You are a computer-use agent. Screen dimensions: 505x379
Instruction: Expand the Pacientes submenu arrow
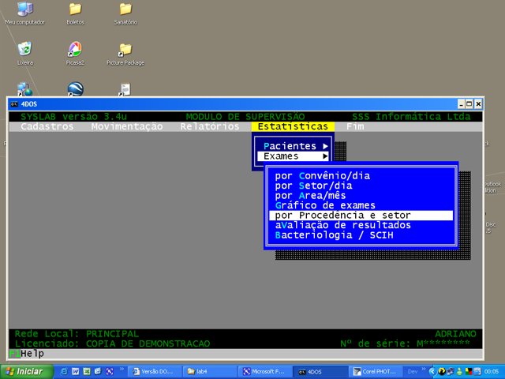tap(325, 146)
